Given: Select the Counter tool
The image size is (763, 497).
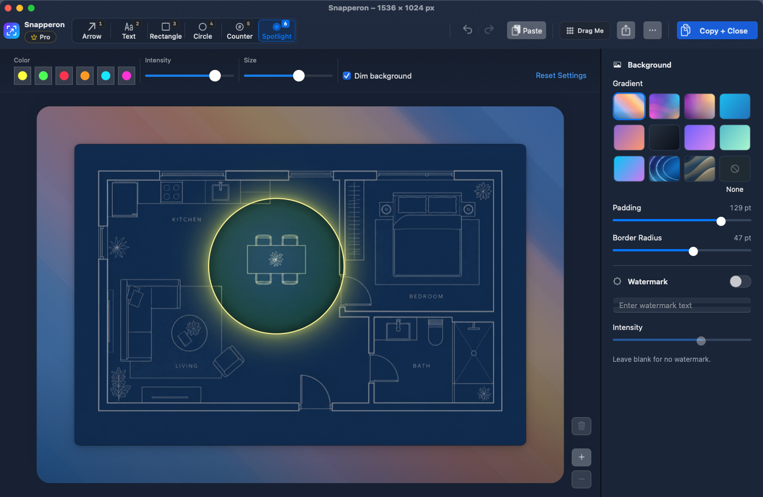Looking at the screenshot, I should point(240,31).
